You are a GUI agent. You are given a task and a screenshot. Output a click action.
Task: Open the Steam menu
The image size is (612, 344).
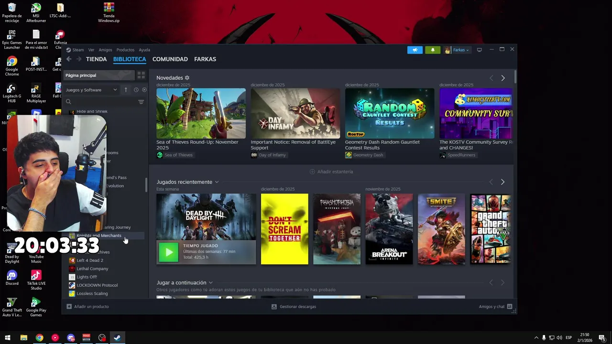(x=78, y=50)
